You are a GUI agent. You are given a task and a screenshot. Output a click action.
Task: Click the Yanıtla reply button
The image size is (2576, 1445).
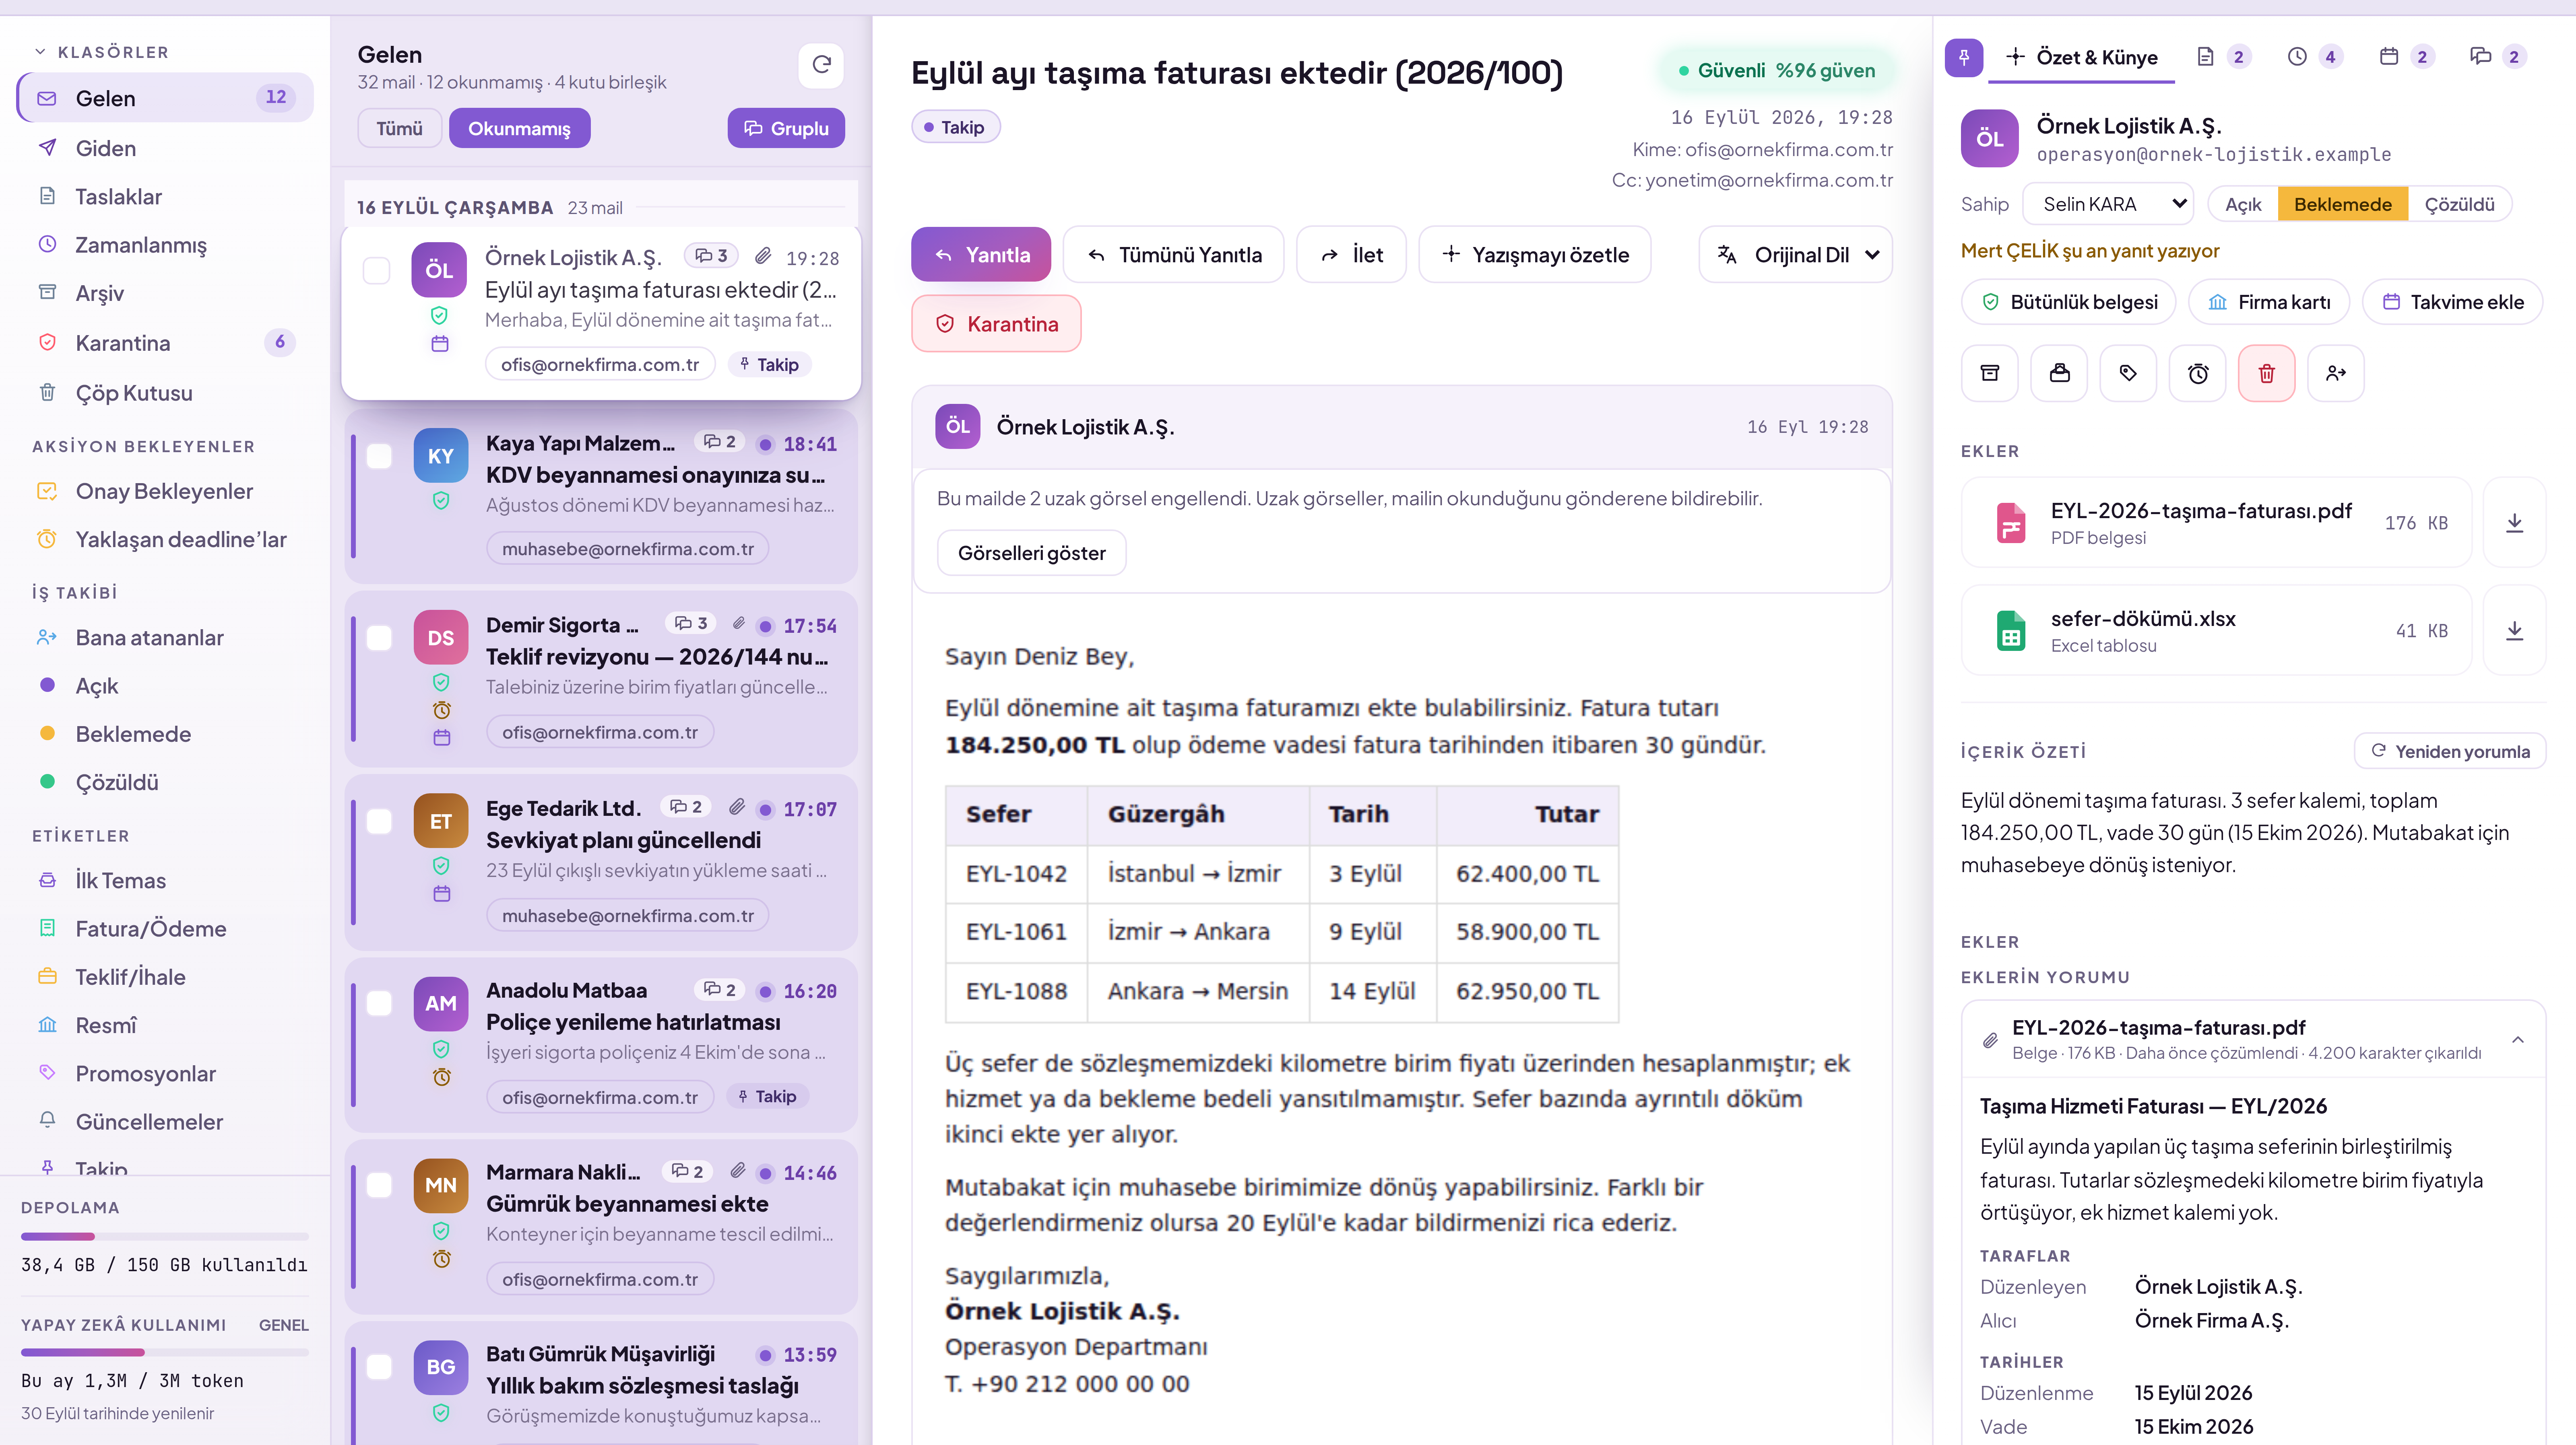(x=981, y=255)
